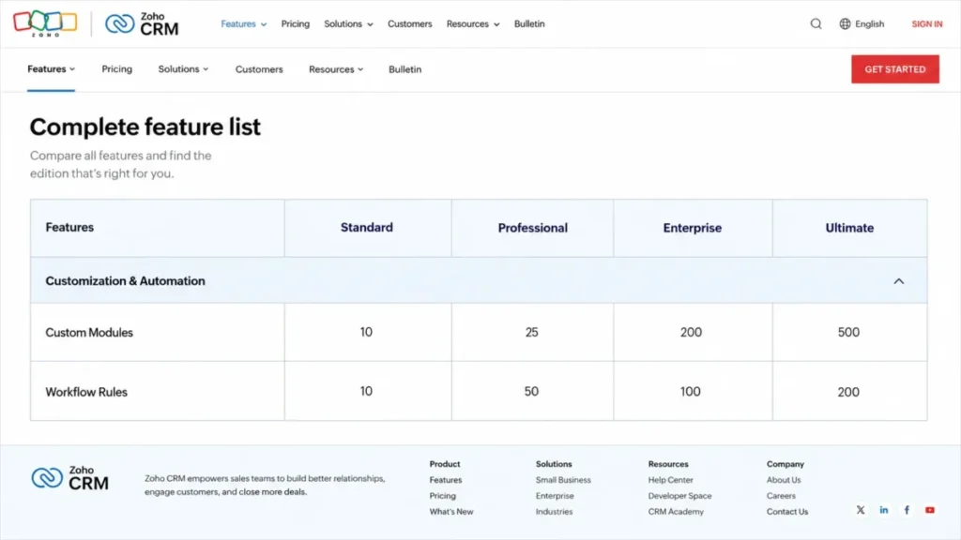961x540 pixels.
Task: Click Custom Modules Enterprise value 200
Action: tap(691, 332)
